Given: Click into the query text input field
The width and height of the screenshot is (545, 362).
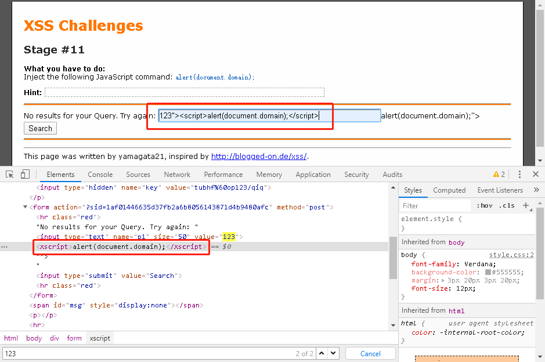Looking at the screenshot, I should [x=269, y=115].
